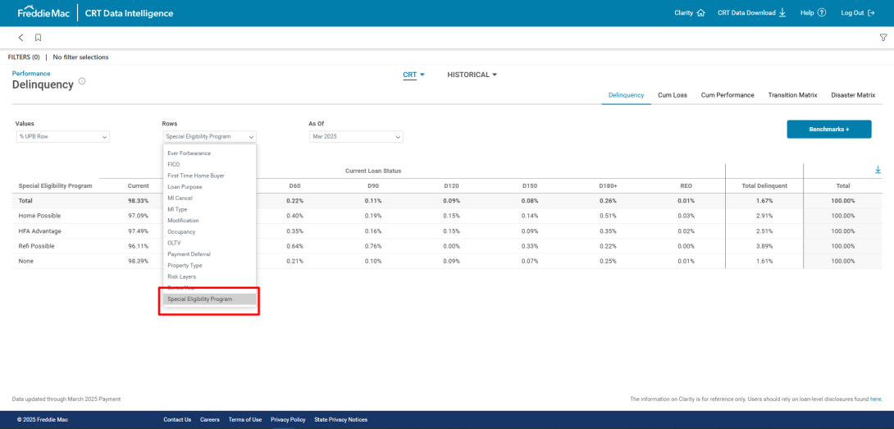This screenshot has height=429, width=894.
Task: Go to Clarity home
Action: (x=689, y=12)
